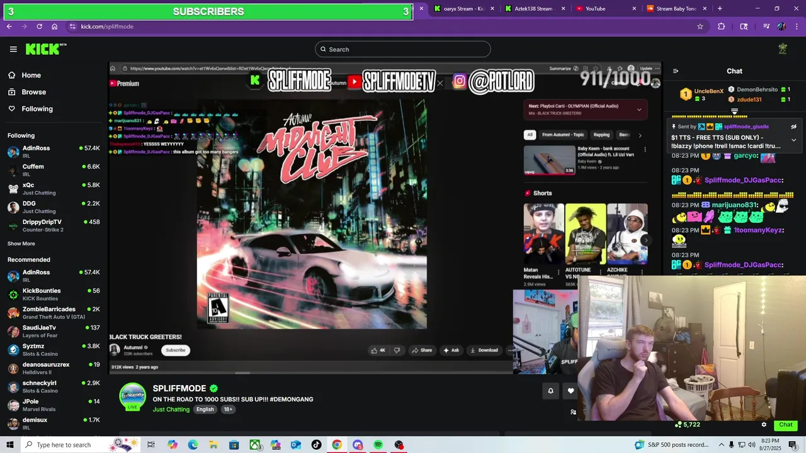This screenshot has width=806, height=453.
Task: Open the Just Chatting category link
Action: pos(171,410)
